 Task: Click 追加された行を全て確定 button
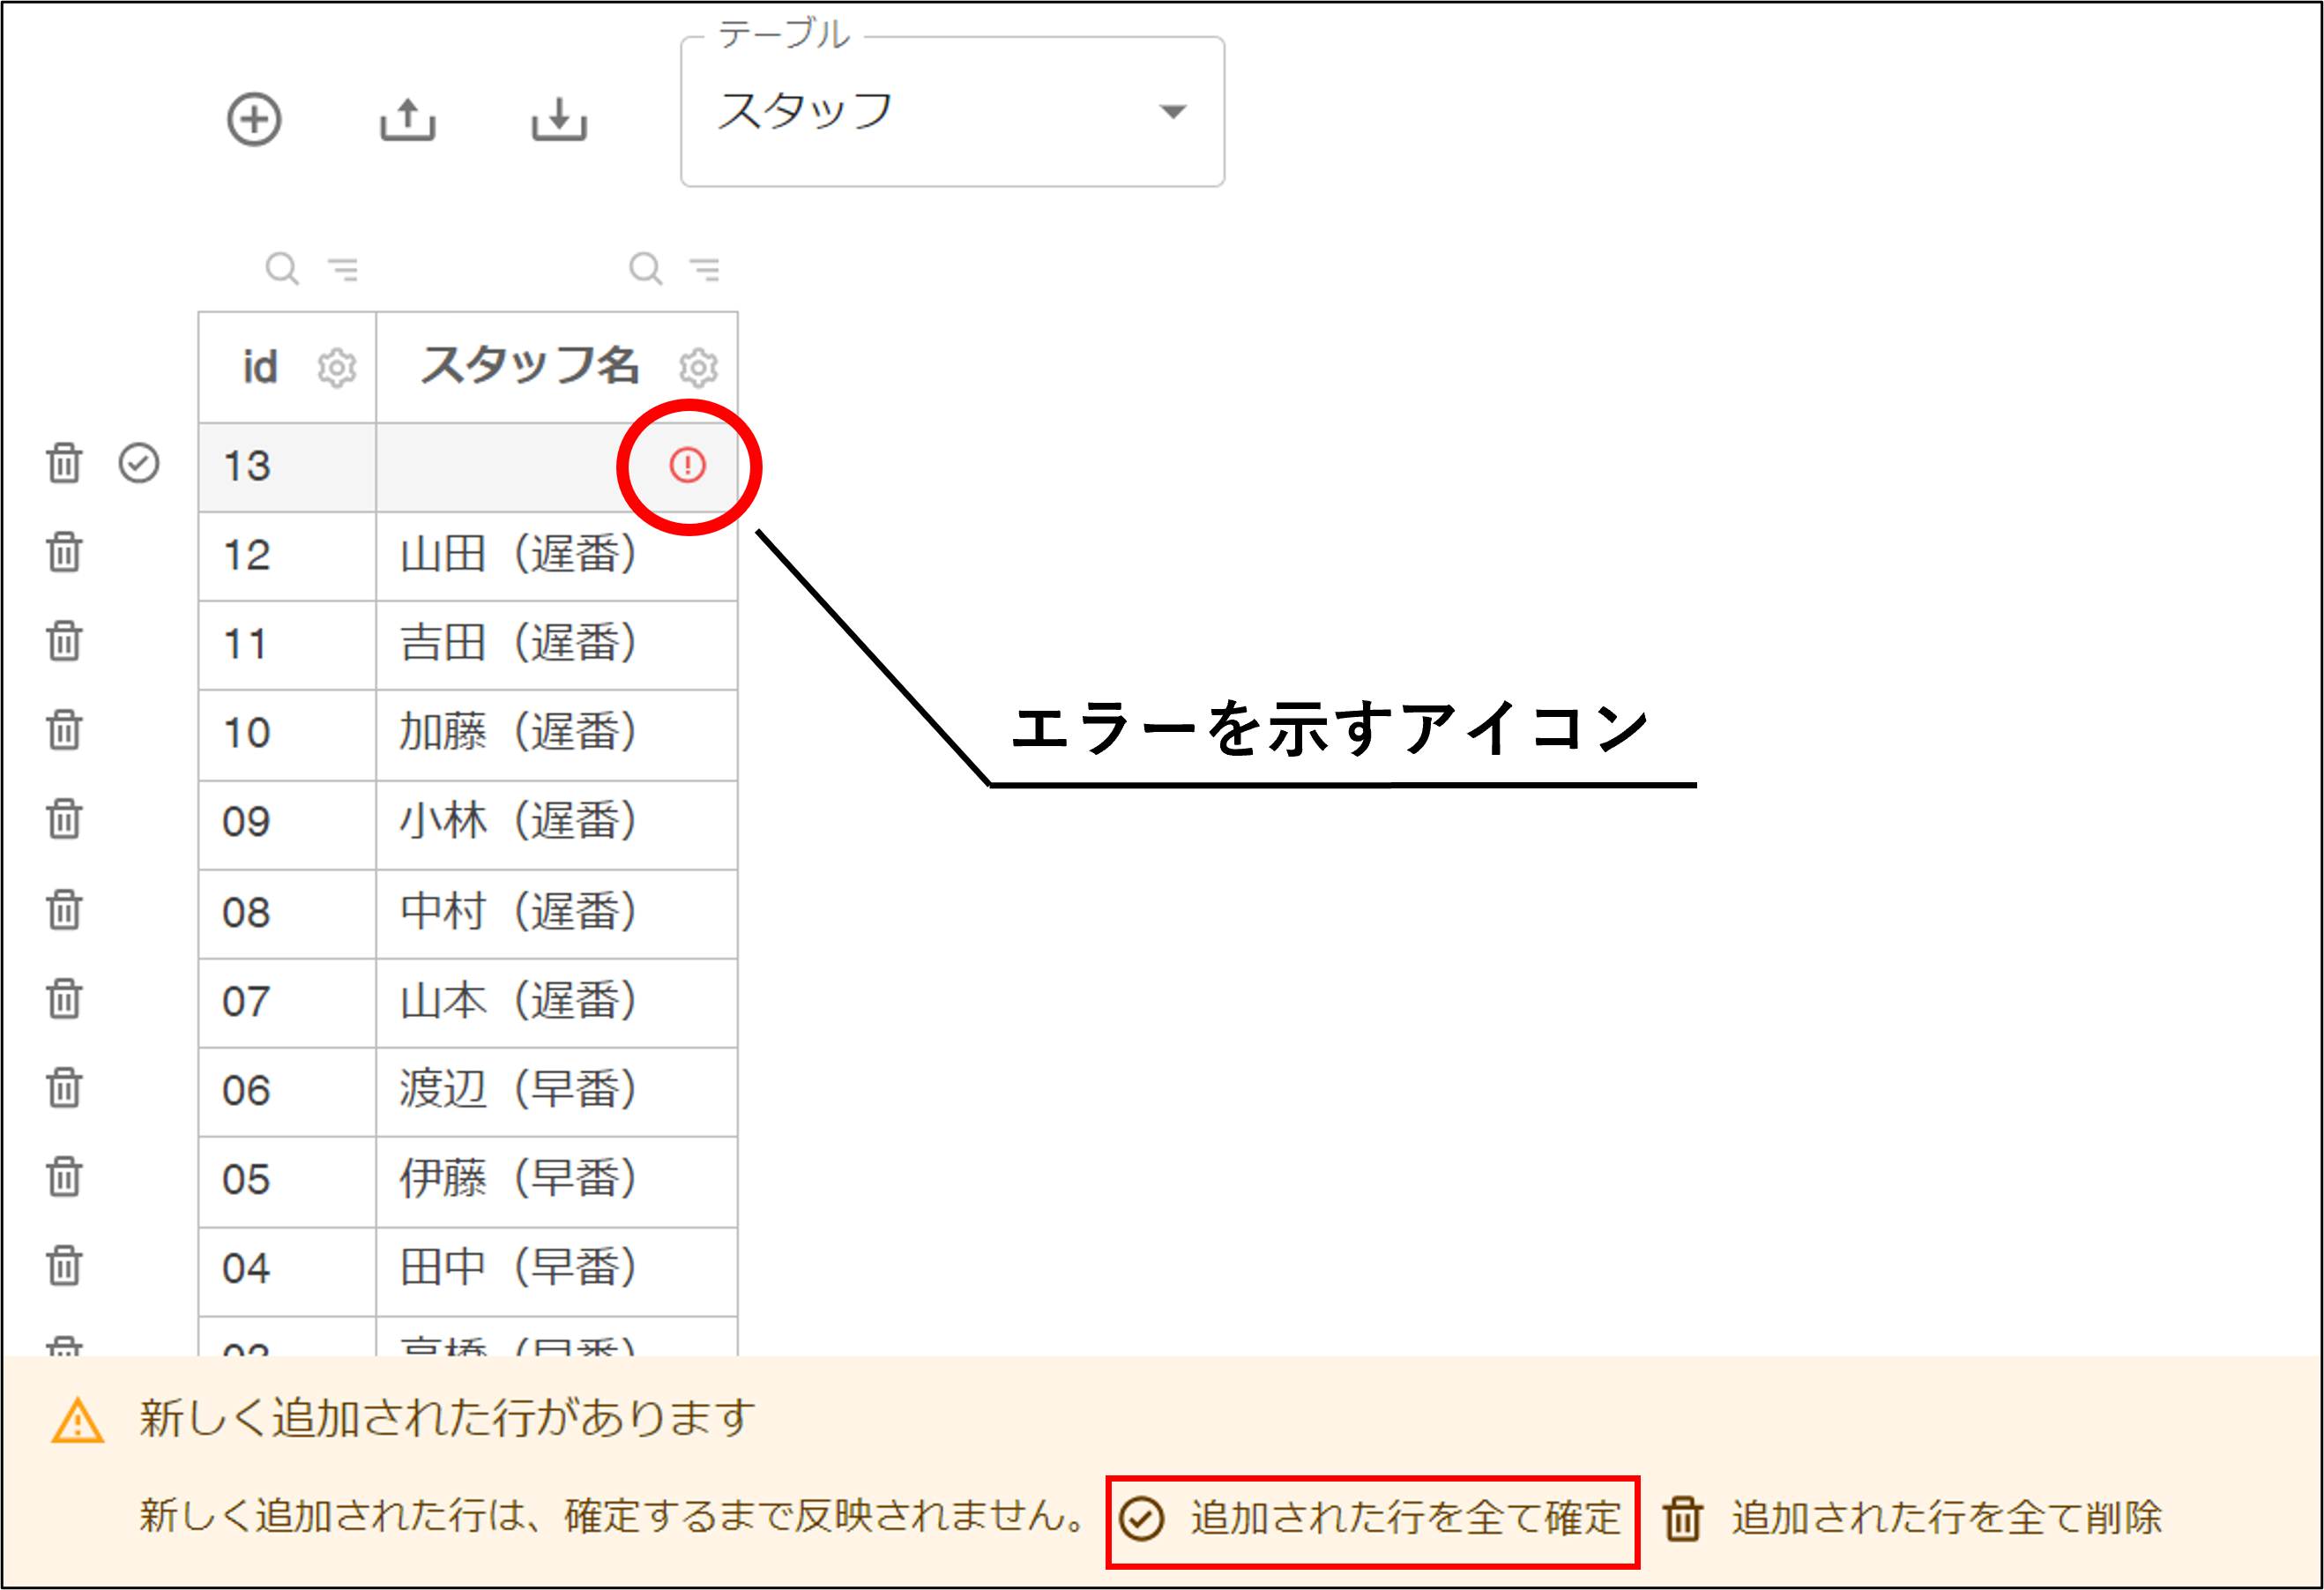click(x=1372, y=1521)
